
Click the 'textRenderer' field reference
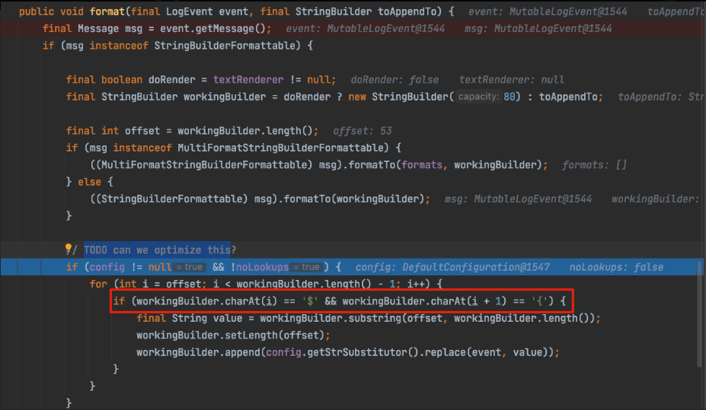point(248,80)
